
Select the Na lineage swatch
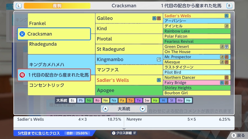[x=114, y=100]
